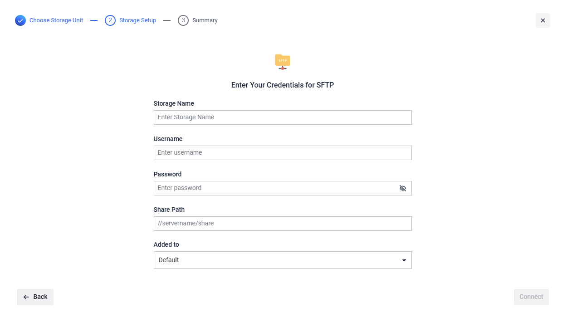
Task: Click the step 3 circle icon
Action: [x=183, y=20]
